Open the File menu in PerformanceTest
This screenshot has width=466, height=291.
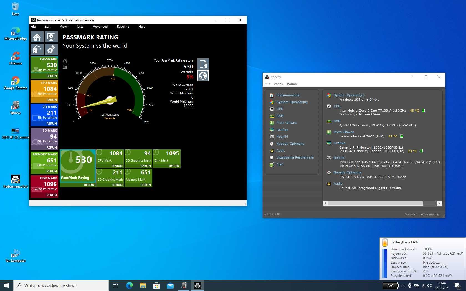click(x=33, y=27)
